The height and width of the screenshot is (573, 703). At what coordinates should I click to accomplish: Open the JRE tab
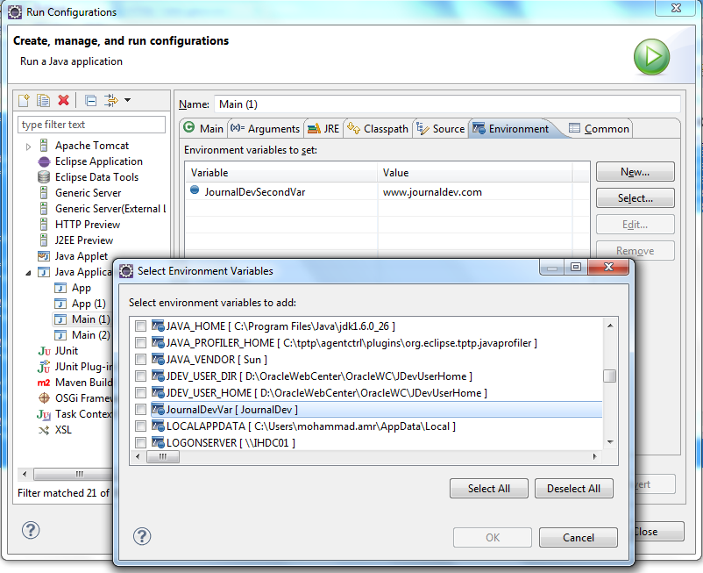(323, 129)
